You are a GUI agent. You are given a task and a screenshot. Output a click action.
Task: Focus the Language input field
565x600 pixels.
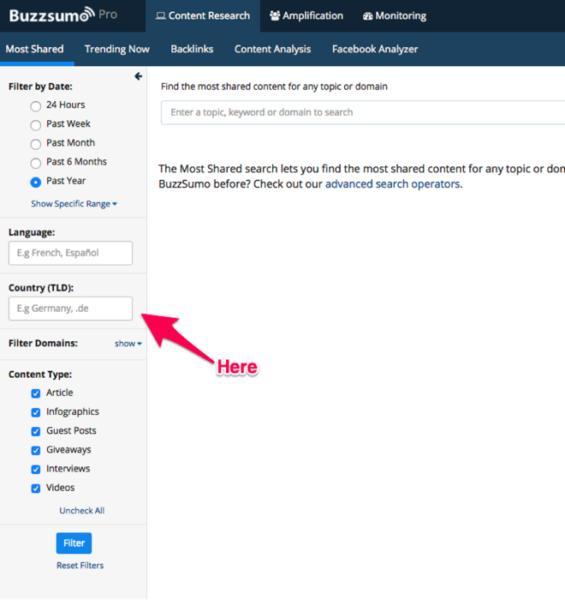point(71,253)
